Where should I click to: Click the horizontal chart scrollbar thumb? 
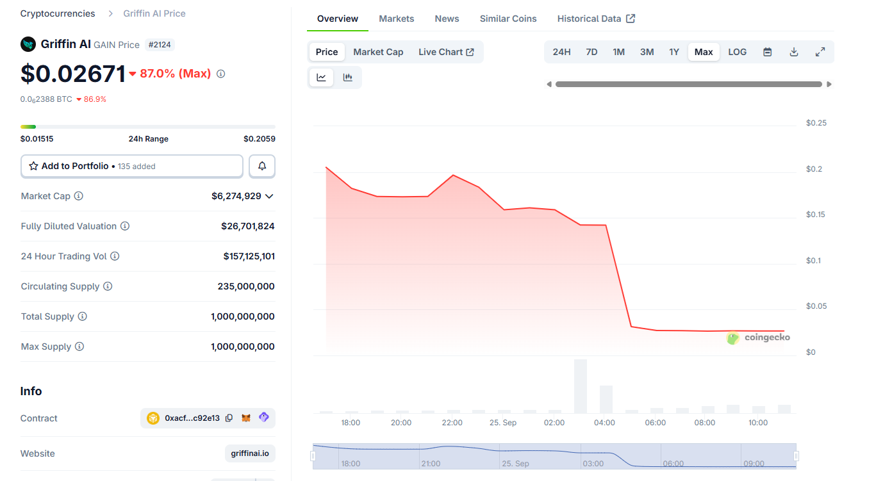pos(689,84)
